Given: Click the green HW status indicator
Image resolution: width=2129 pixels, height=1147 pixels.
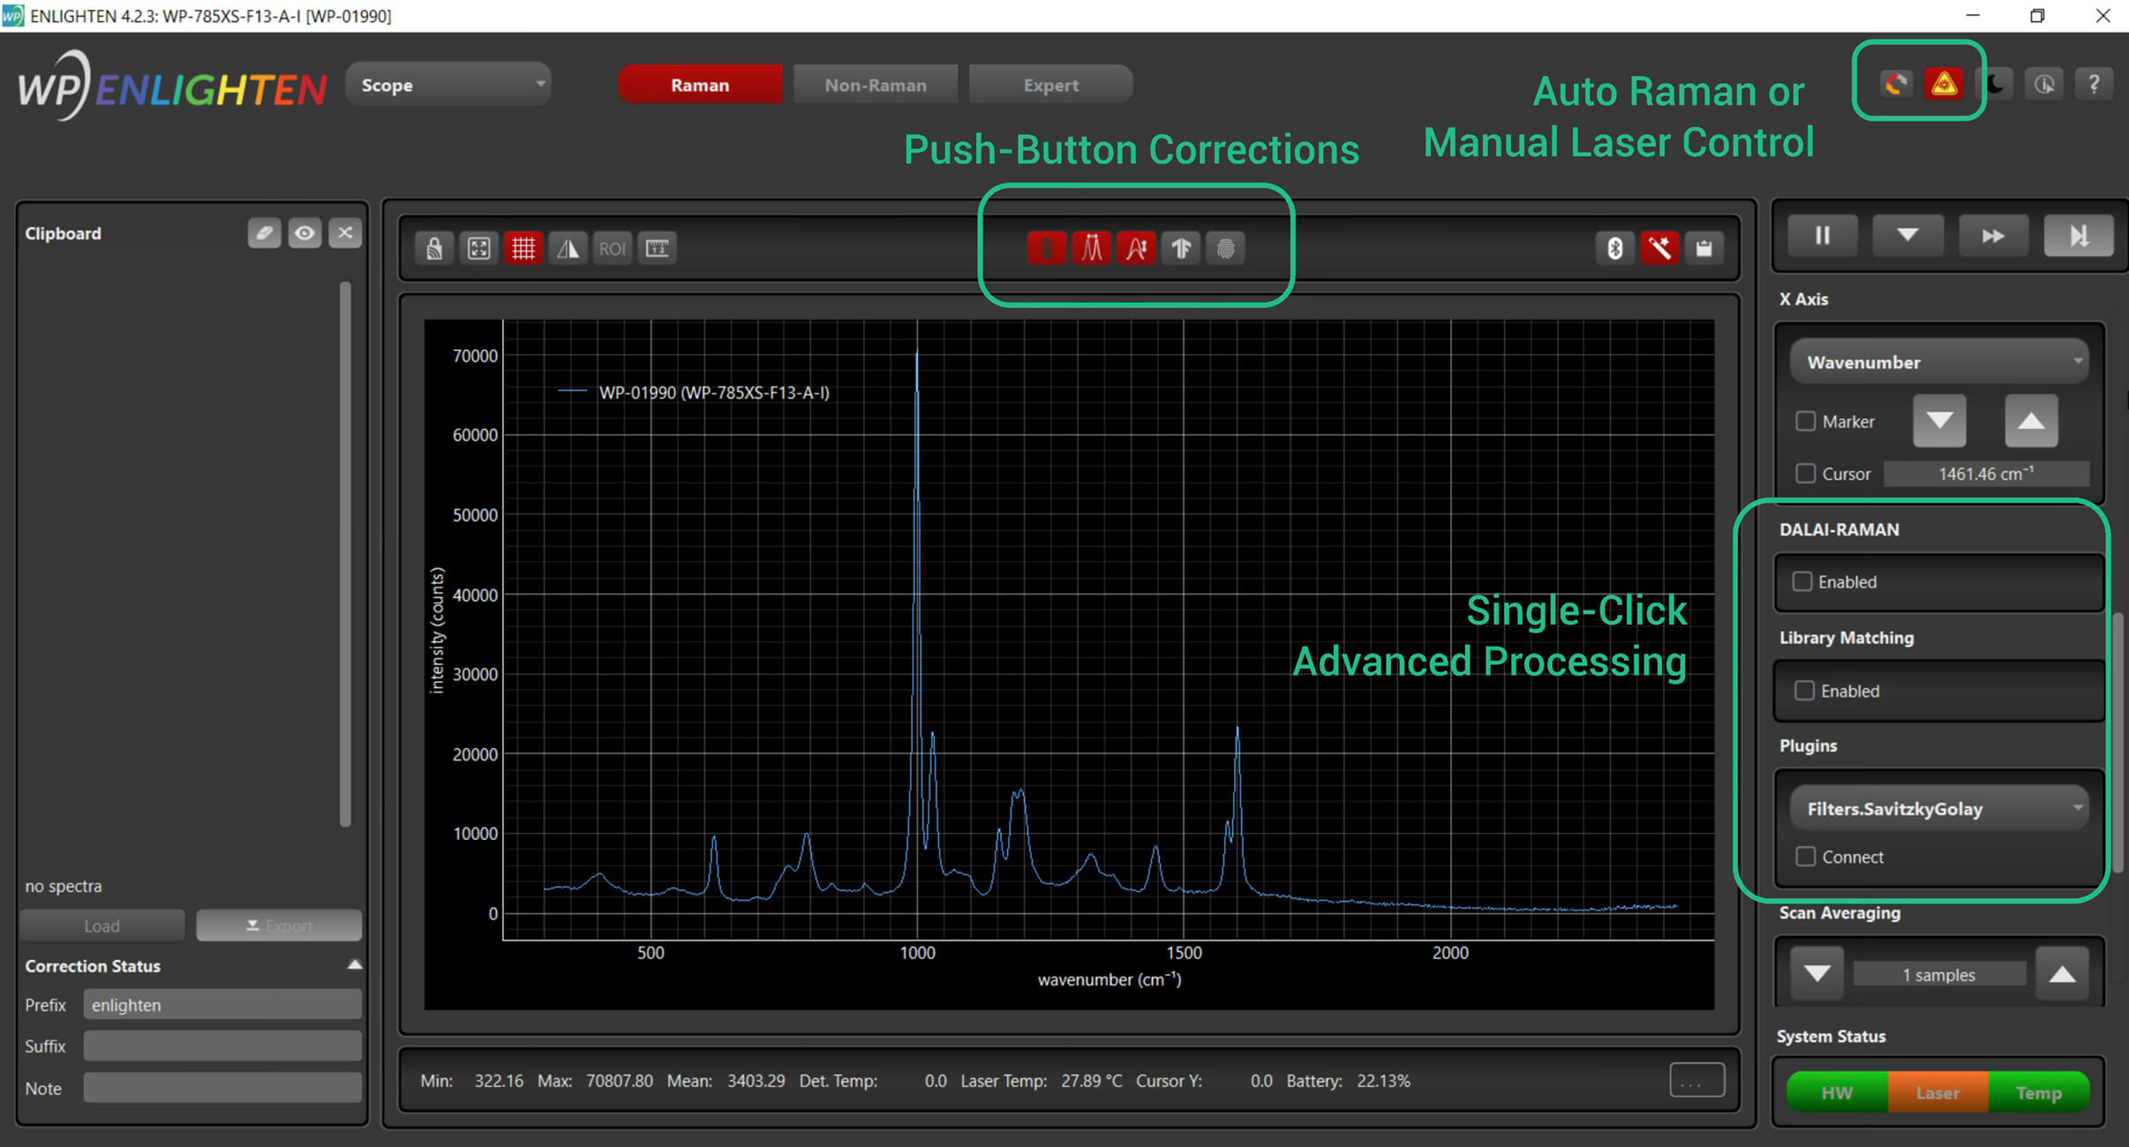Looking at the screenshot, I should 1837,1092.
